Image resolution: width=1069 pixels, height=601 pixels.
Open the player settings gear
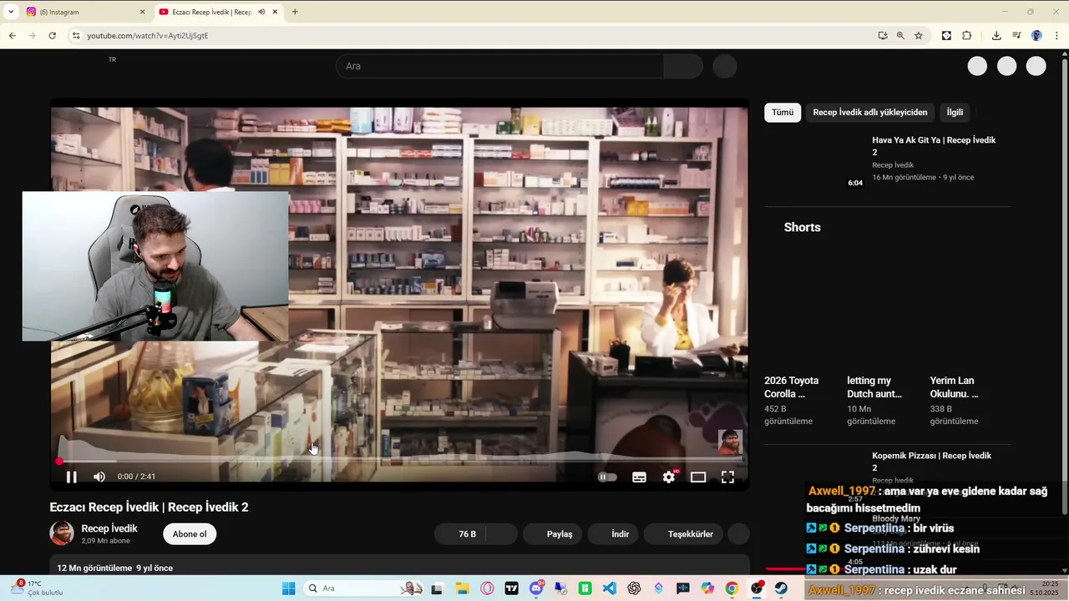click(669, 477)
